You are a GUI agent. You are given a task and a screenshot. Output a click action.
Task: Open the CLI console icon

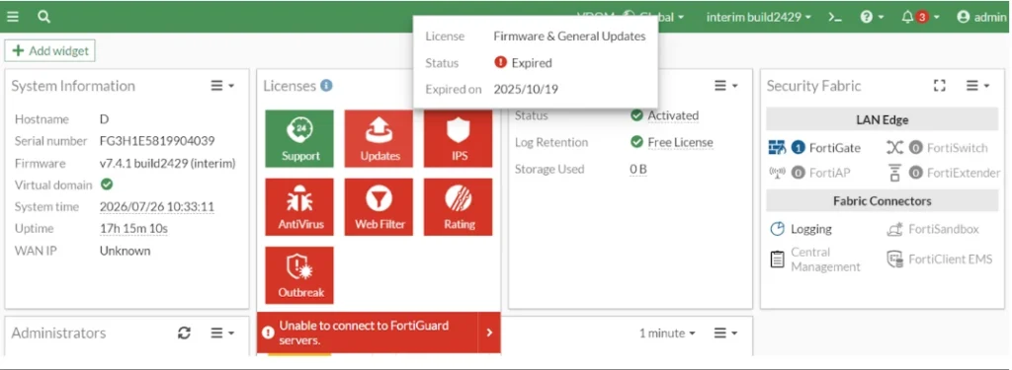(x=835, y=18)
